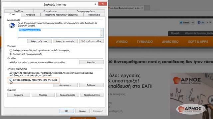Open a new browser tab
213x119 pixels.
pos(147,8)
